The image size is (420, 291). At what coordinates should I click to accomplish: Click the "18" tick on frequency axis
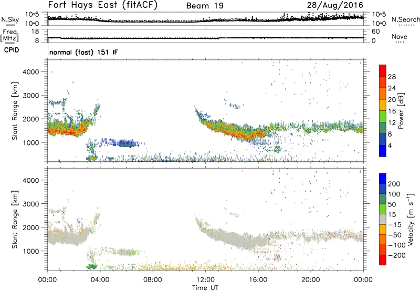click(x=35, y=32)
